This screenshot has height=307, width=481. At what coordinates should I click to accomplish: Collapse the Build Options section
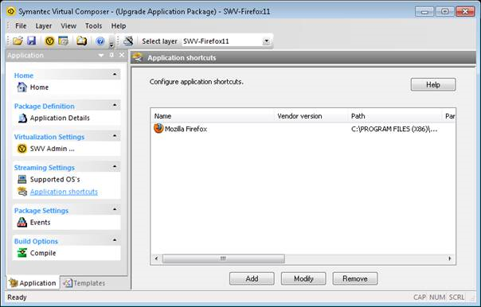[115, 240]
